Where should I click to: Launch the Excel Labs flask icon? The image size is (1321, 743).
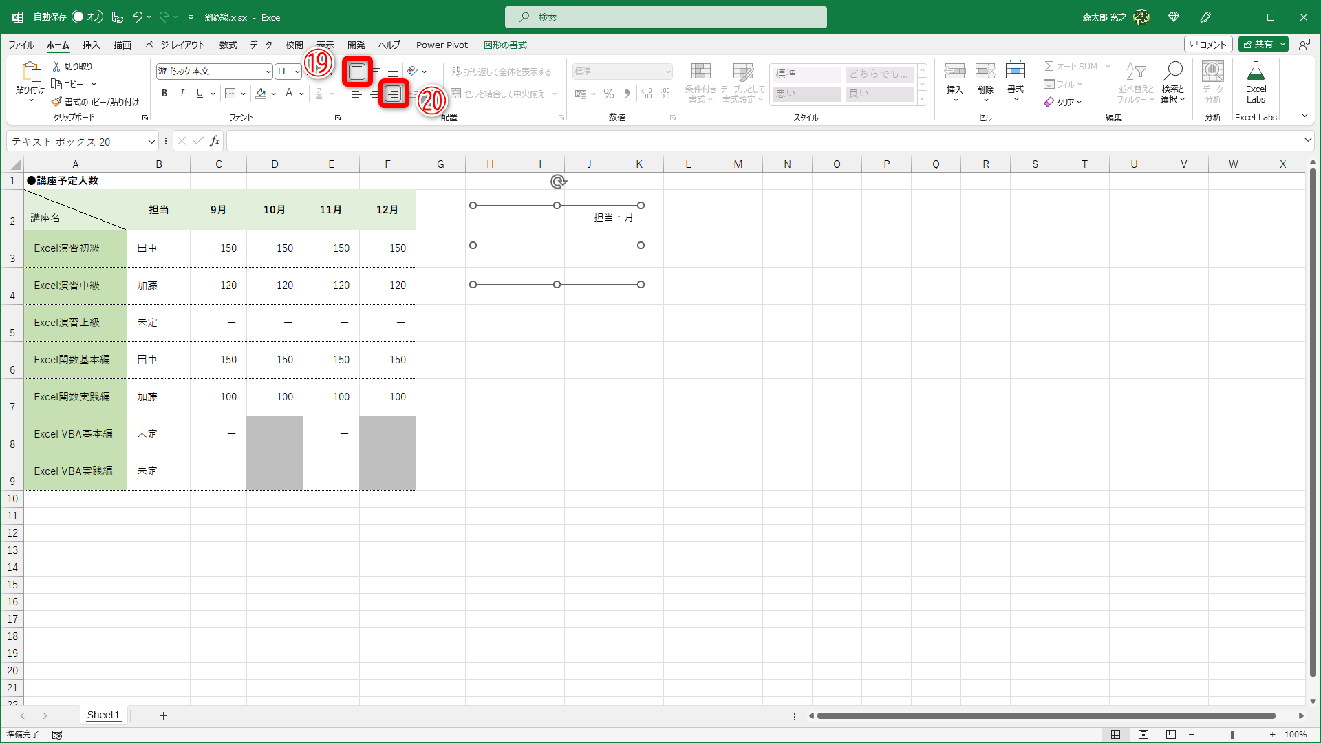(x=1255, y=71)
